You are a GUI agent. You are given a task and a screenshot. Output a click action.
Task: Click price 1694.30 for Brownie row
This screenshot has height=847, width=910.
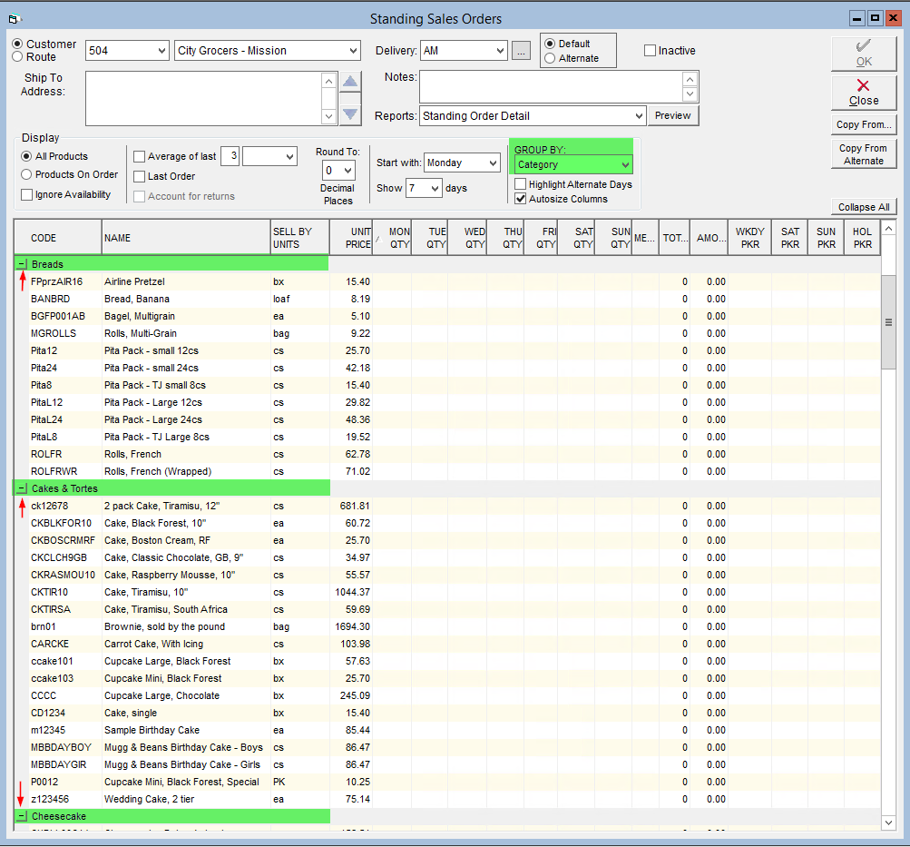pyautogui.click(x=352, y=626)
